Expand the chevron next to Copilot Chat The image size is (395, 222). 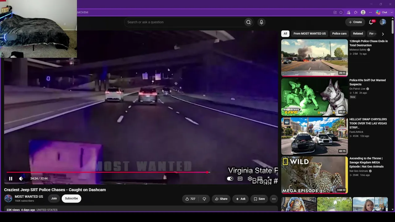click(392, 12)
